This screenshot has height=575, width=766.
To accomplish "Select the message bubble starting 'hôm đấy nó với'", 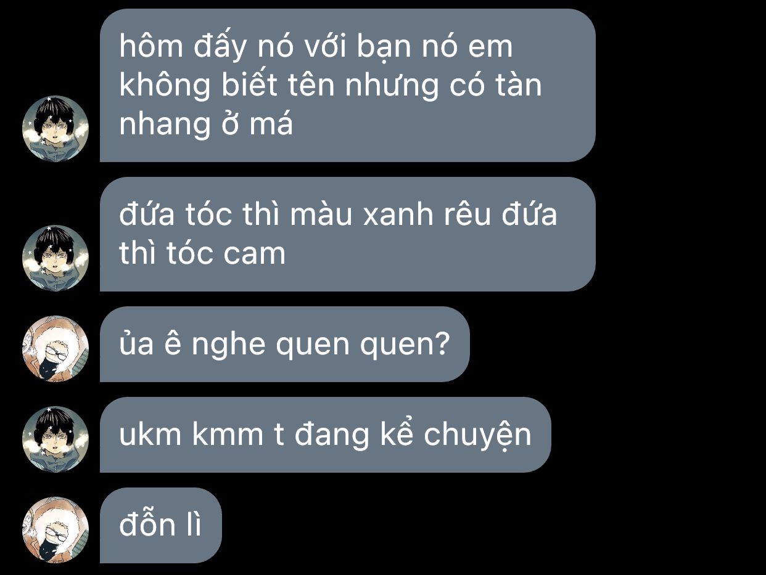I will pyautogui.click(x=347, y=86).
